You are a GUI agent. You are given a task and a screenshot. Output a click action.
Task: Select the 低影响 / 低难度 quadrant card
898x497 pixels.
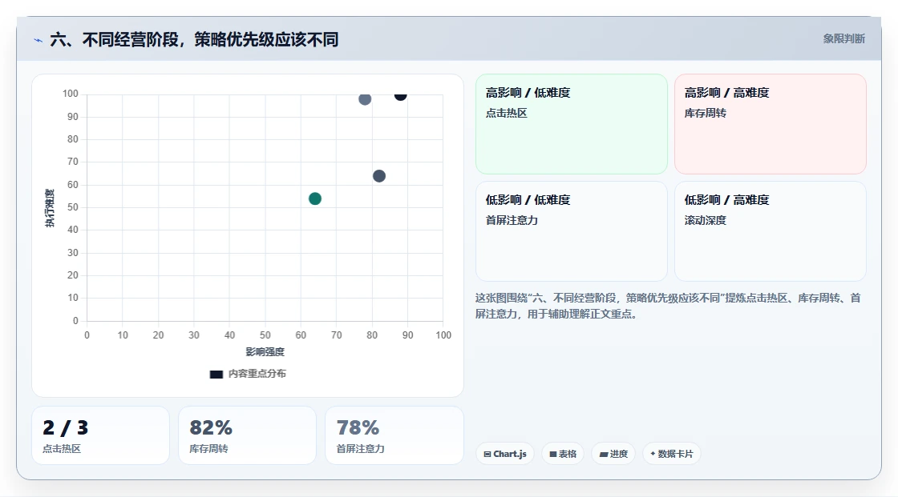572,231
